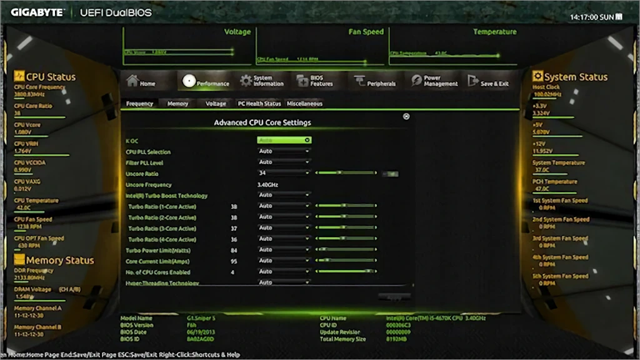Click button beside Uncore Ratio slider
This screenshot has width=640, height=360.
tap(391, 174)
